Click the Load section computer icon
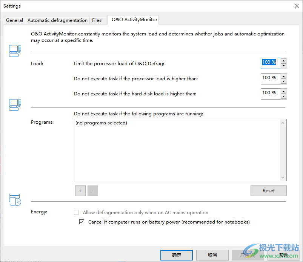Screen dimensions: 303x262 tap(15, 51)
